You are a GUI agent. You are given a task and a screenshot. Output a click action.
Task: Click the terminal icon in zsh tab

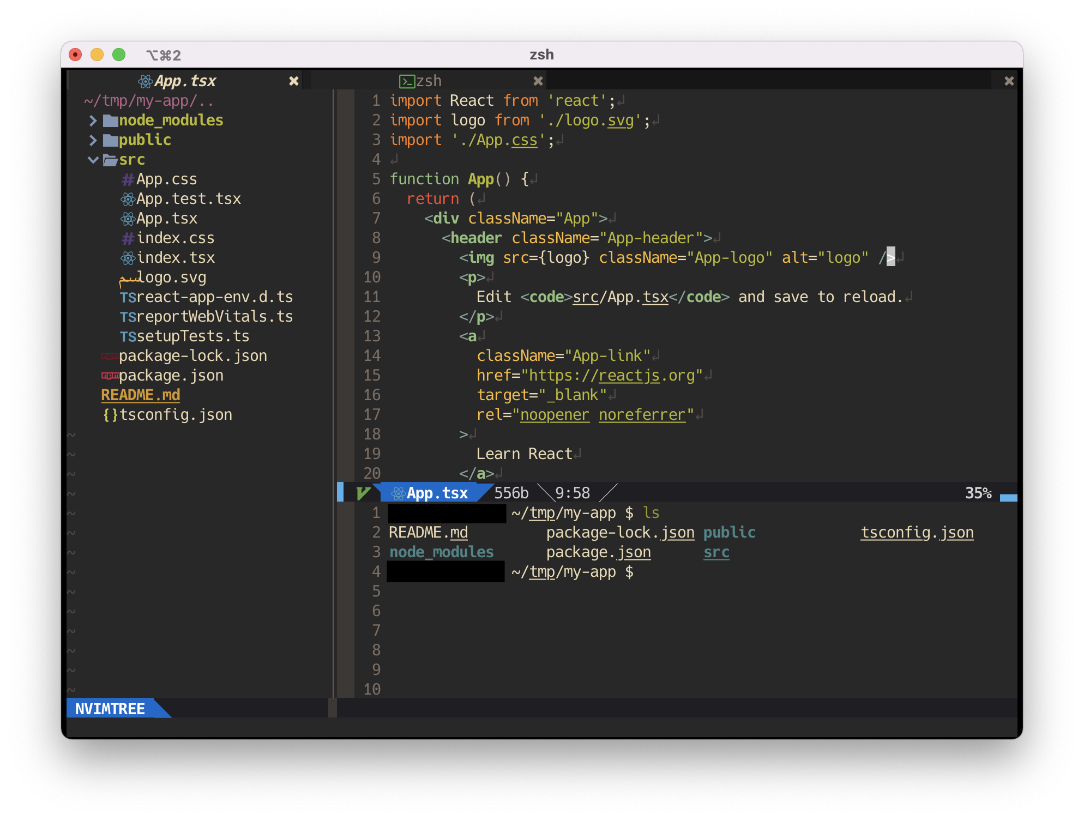(x=407, y=81)
